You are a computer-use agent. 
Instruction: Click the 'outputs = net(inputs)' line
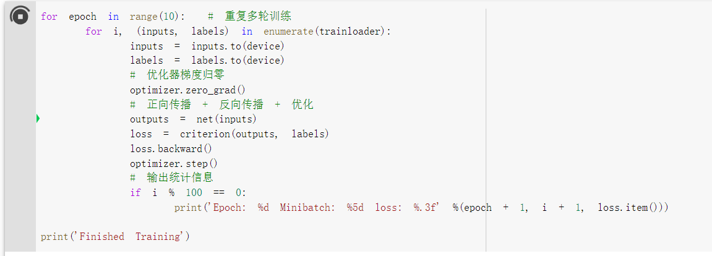(193, 119)
